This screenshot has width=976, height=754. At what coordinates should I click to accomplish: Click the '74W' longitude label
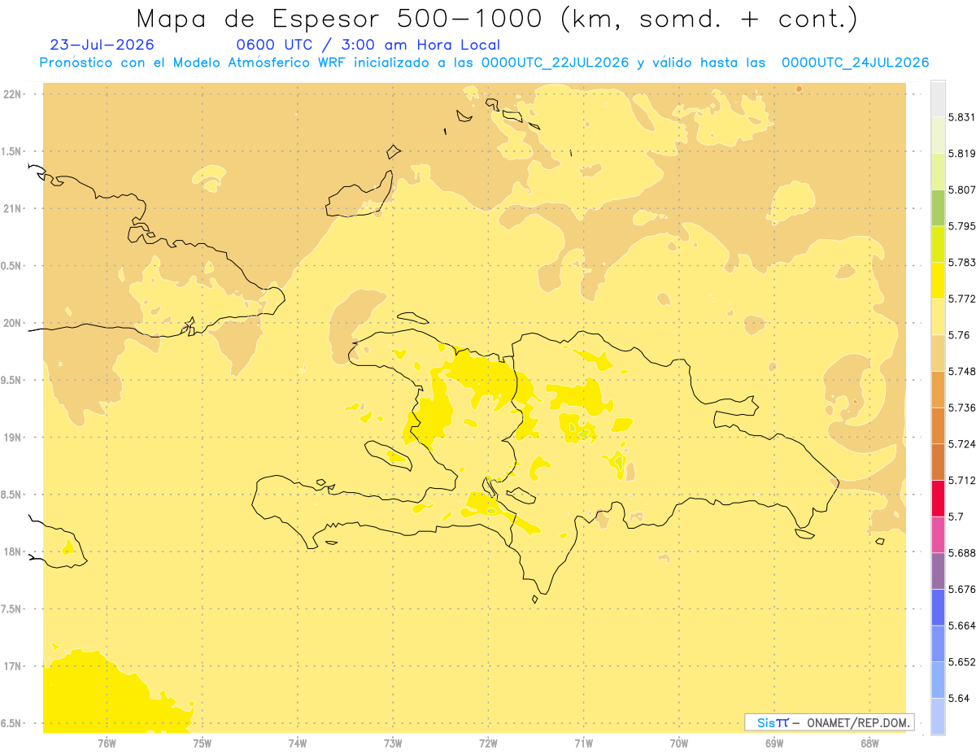298,743
